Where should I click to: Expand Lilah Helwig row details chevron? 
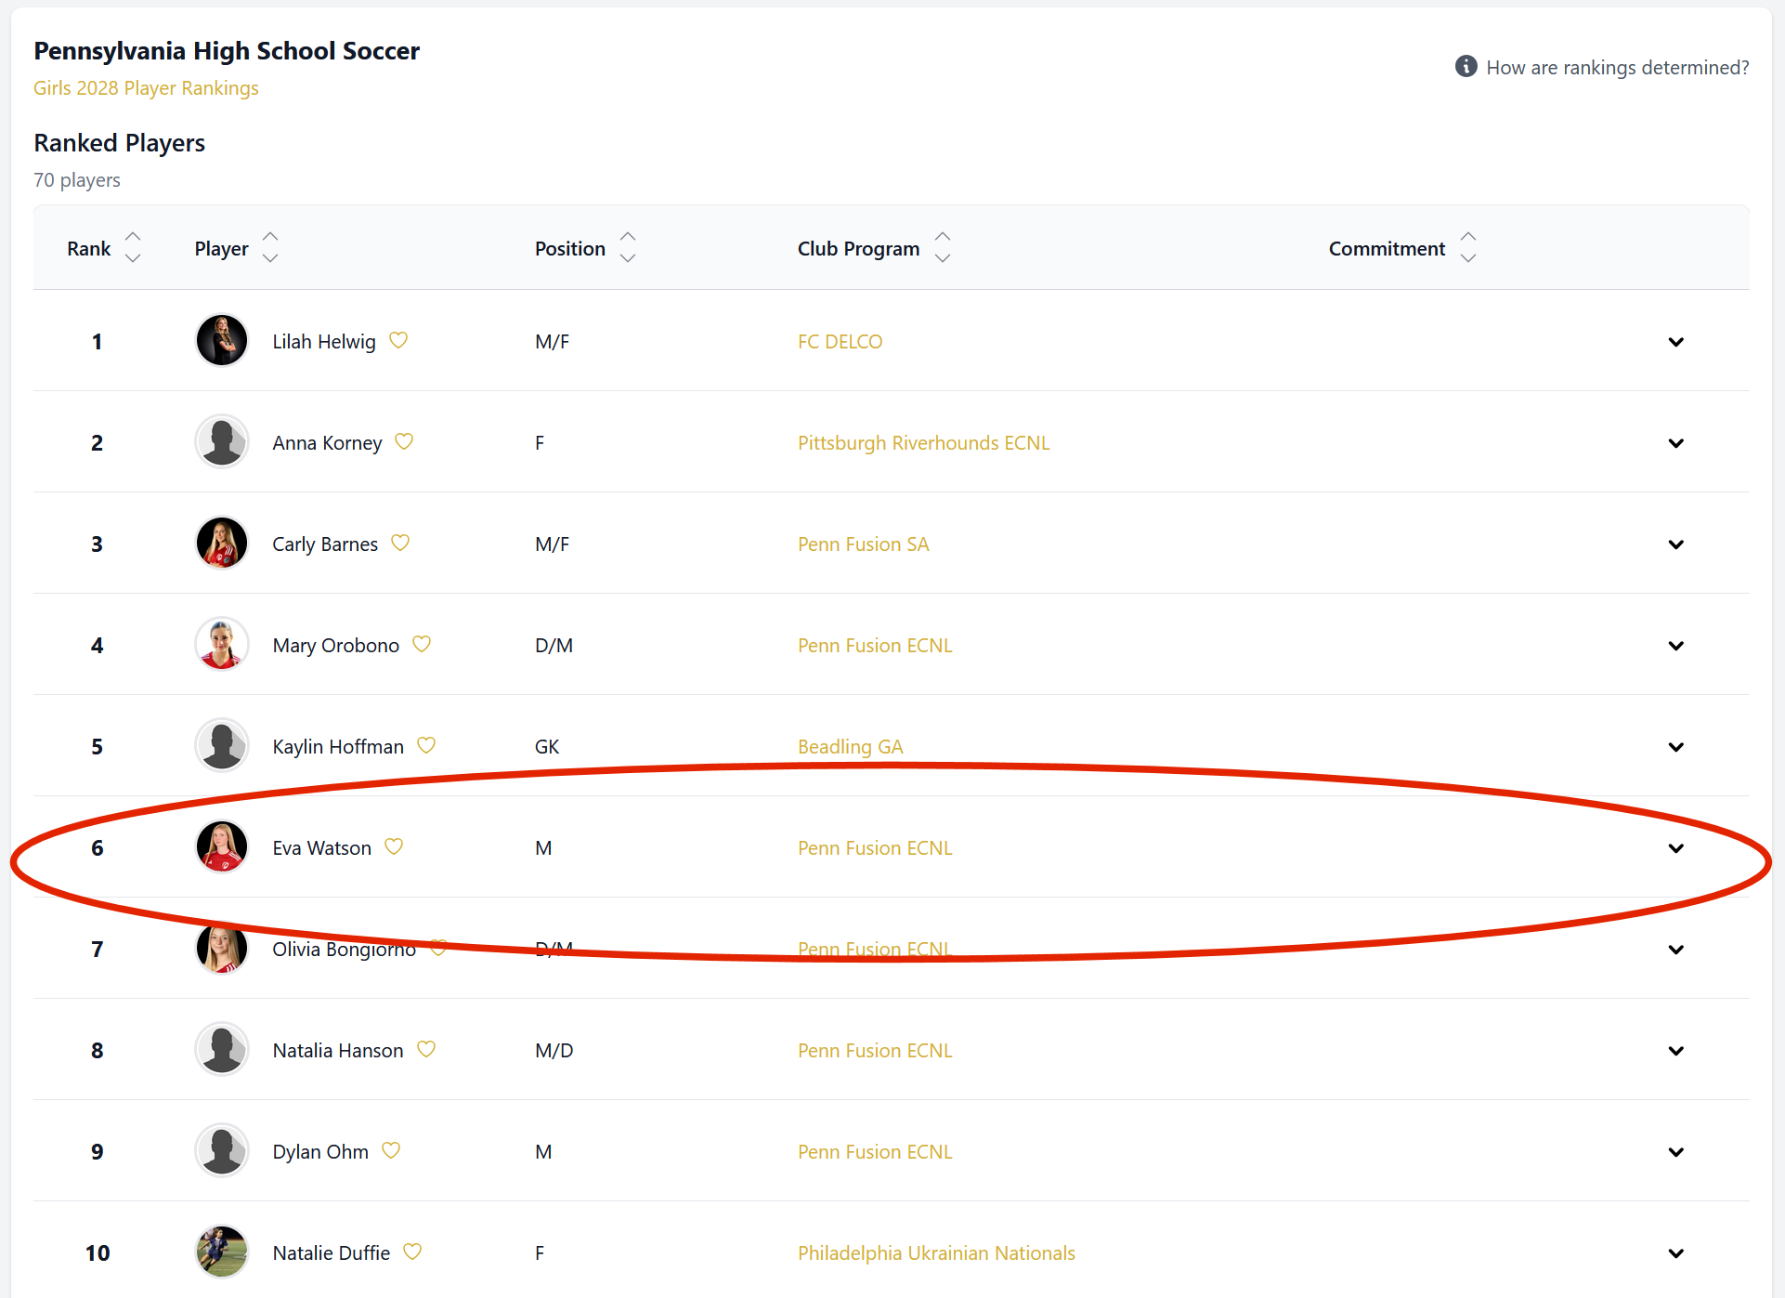[1675, 342]
